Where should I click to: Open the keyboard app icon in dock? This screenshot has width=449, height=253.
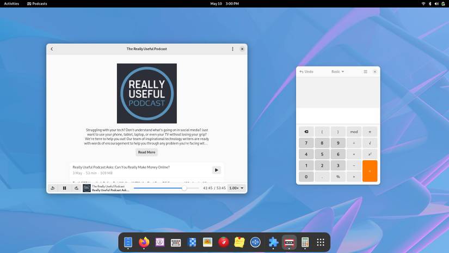(x=176, y=243)
